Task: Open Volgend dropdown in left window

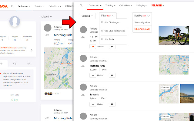Action: (46, 17)
